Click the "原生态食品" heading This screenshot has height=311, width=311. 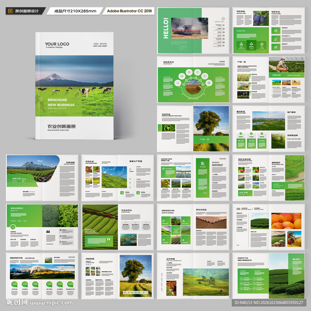[201, 210]
